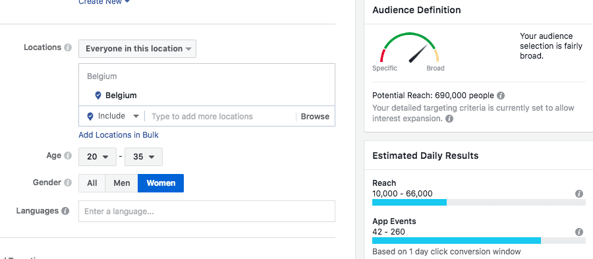
Task: Click the blue pin icon beside Belgium
Action: (x=98, y=96)
